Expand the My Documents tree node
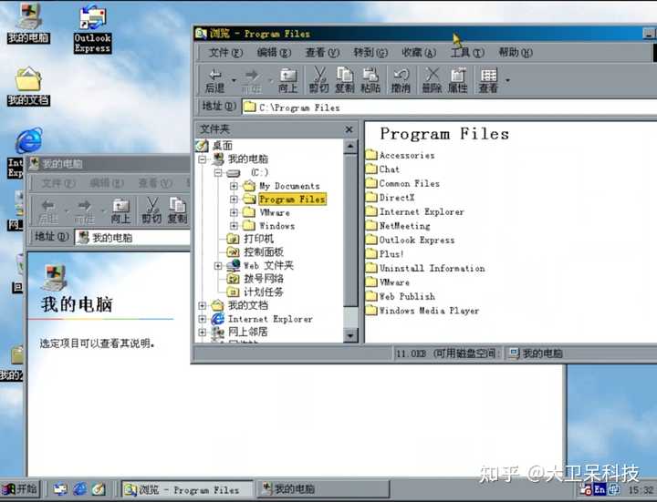Screen dimensions: 657x502 click(x=234, y=186)
